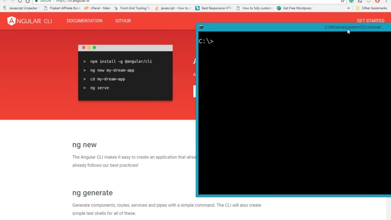This screenshot has height=220, width=391.
Task: Open the Best Responsive HTML bookmark
Action: click(214, 8)
